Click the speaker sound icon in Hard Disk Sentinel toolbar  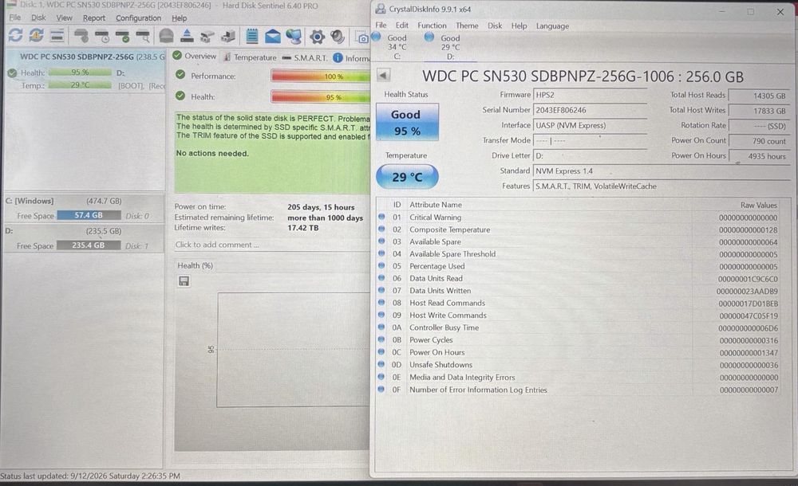[337, 36]
